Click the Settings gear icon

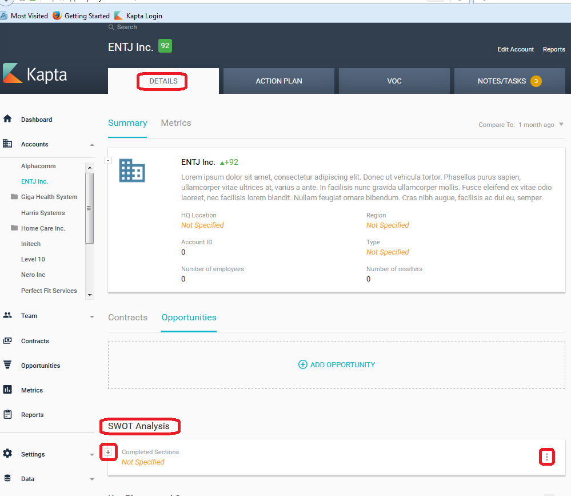coord(7,453)
